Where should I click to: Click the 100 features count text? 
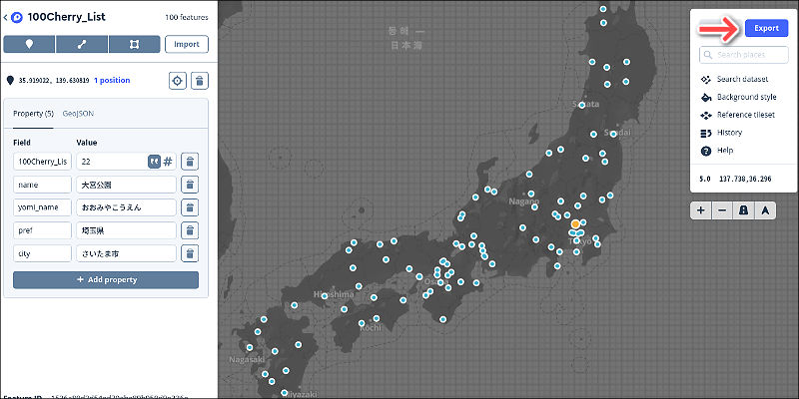tap(187, 17)
